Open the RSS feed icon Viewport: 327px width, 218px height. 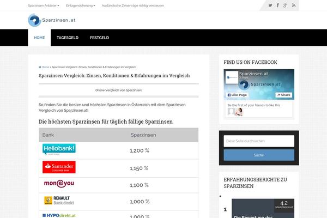294,5
